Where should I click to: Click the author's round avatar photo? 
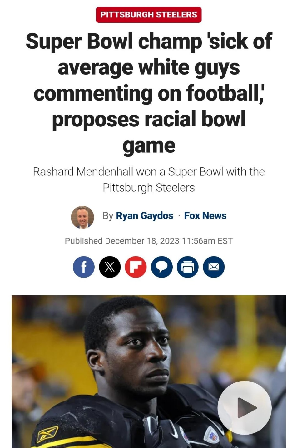tap(82, 217)
